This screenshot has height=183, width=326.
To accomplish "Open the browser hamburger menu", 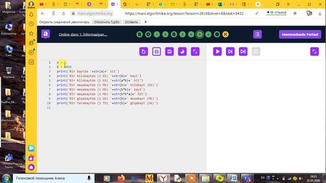I will [288, 4].
